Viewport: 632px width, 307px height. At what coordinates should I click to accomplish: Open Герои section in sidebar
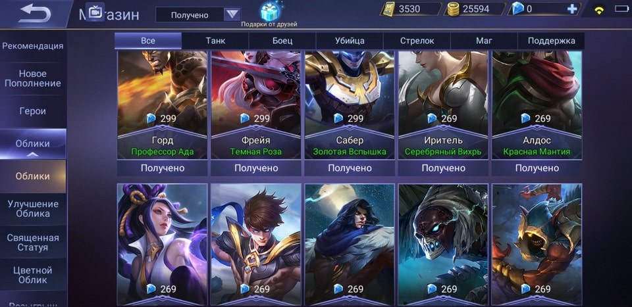click(33, 112)
